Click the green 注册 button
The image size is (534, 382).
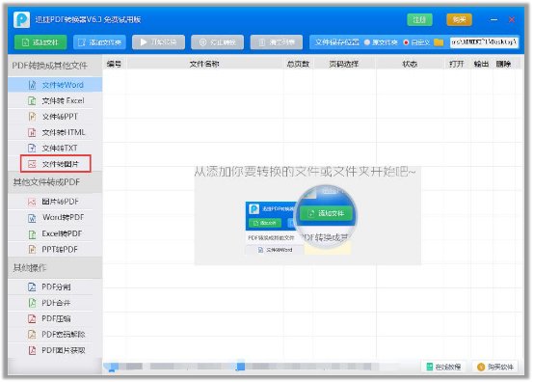pyautogui.click(x=419, y=19)
